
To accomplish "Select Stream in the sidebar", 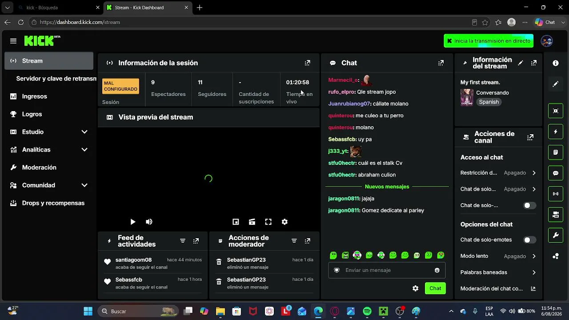I will coord(49,61).
